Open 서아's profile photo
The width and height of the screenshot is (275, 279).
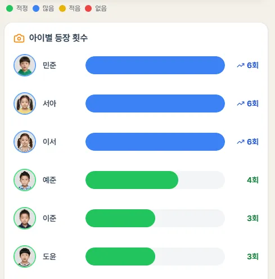point(25,103)
